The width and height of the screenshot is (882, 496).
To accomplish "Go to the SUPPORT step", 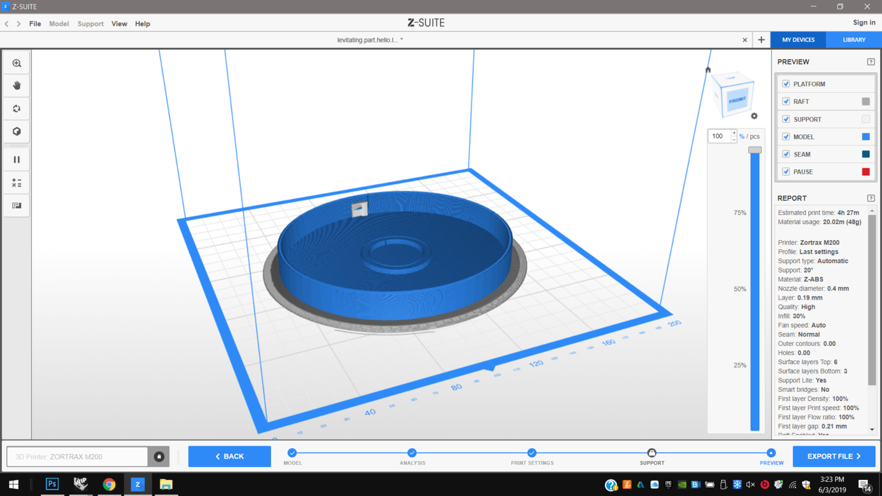I will click(652, 453).
